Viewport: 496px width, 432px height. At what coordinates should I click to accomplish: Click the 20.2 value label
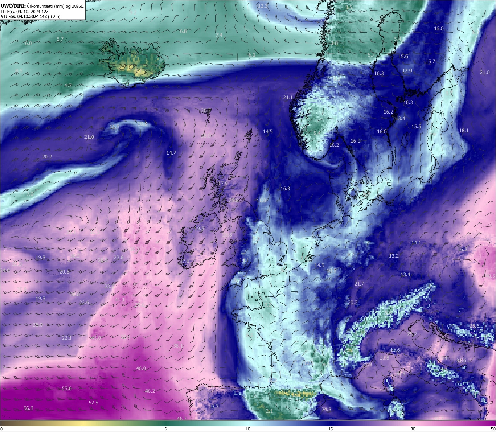click(x=47, y=157)
